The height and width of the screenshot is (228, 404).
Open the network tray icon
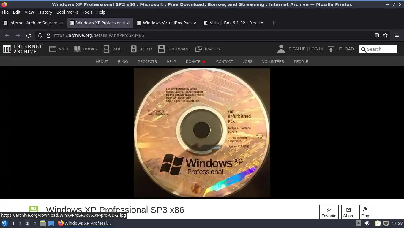pos(386,223)
